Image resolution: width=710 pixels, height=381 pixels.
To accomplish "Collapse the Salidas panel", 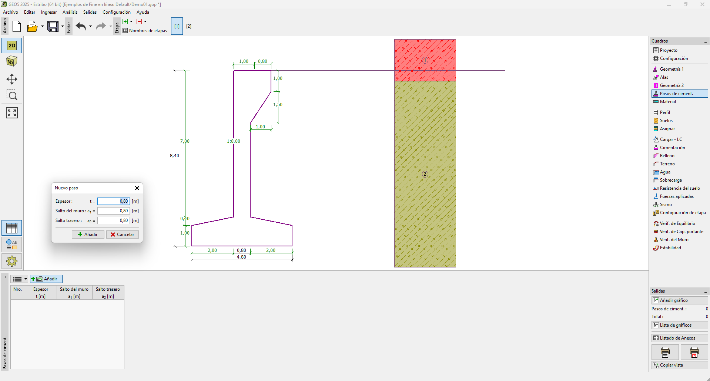I will pyautogui.click(x=706, y=291).
